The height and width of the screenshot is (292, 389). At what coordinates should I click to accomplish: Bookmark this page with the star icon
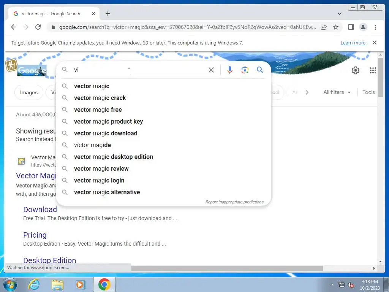[x=336, y=27]
